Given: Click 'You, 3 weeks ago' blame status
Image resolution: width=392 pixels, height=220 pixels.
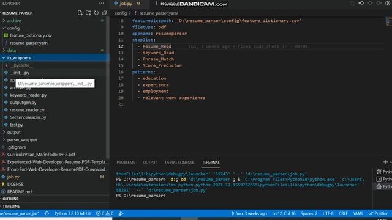Looking at the screenshot, I should tap(249, 213).
